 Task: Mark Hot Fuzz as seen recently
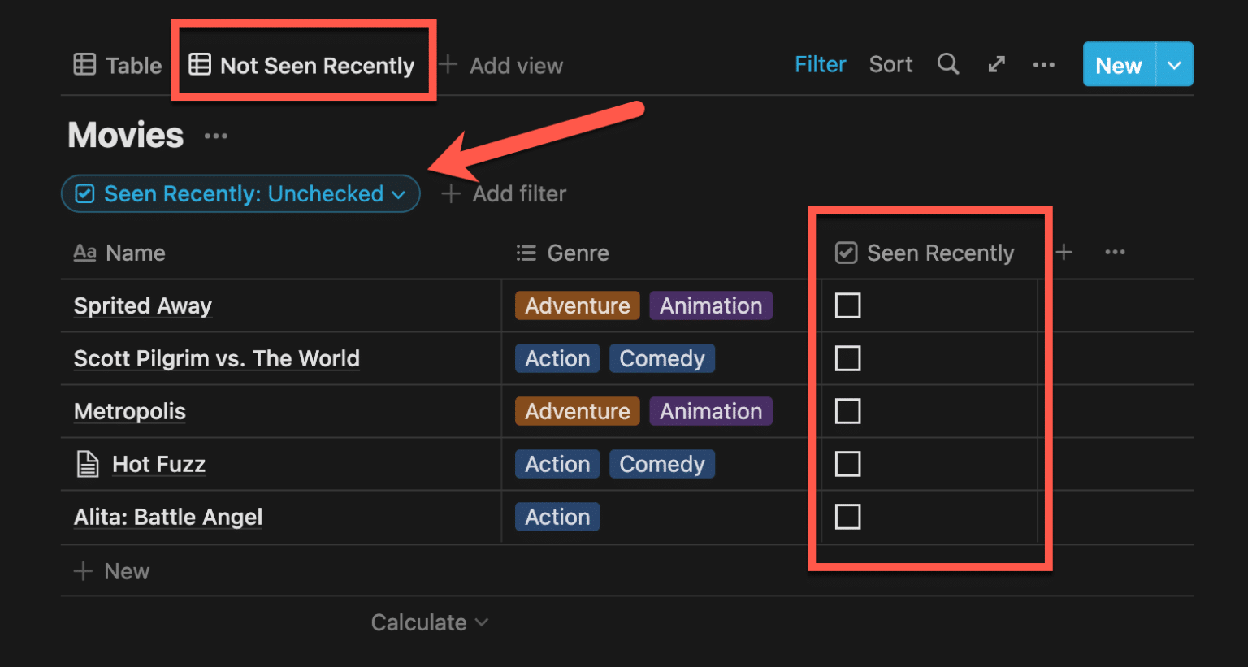847,464
